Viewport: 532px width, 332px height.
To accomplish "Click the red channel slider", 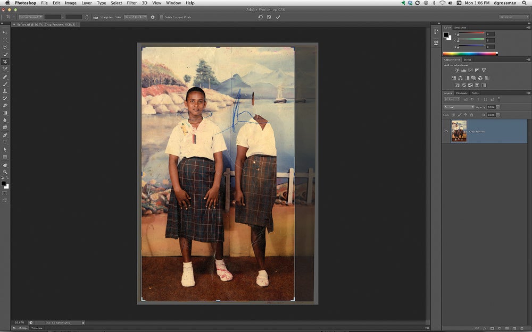I will tap(471, 33).
